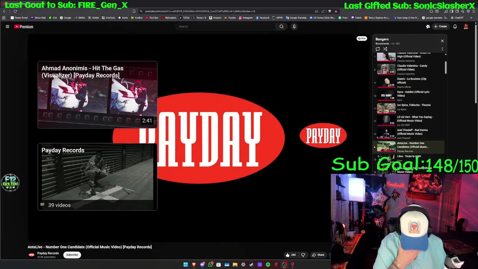The width and height of the screenshot is (478, 269).
Task: Open the browser apps grid icon
Action: [x=4, y=18]
